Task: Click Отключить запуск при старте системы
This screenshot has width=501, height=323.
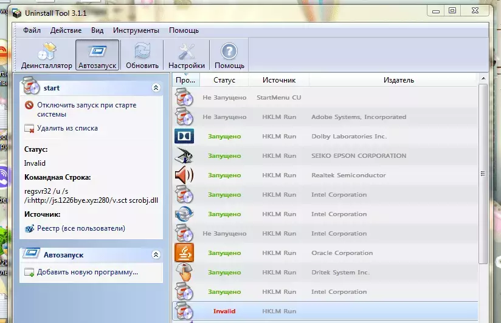Action: pos(86,109)
